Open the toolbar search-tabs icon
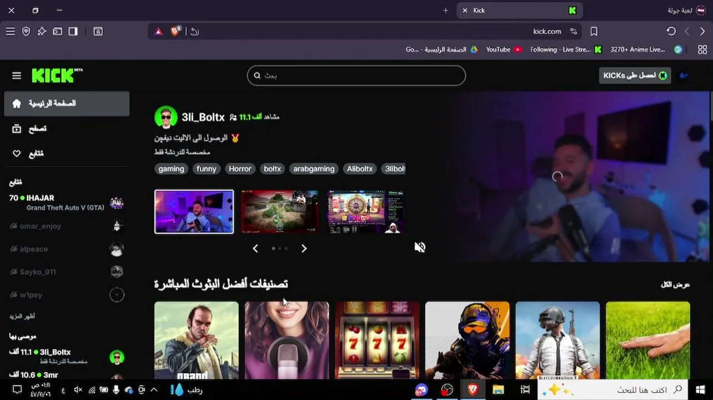This screenshot has width=713, height=400. pyautogui.click(x=98, y=32)
